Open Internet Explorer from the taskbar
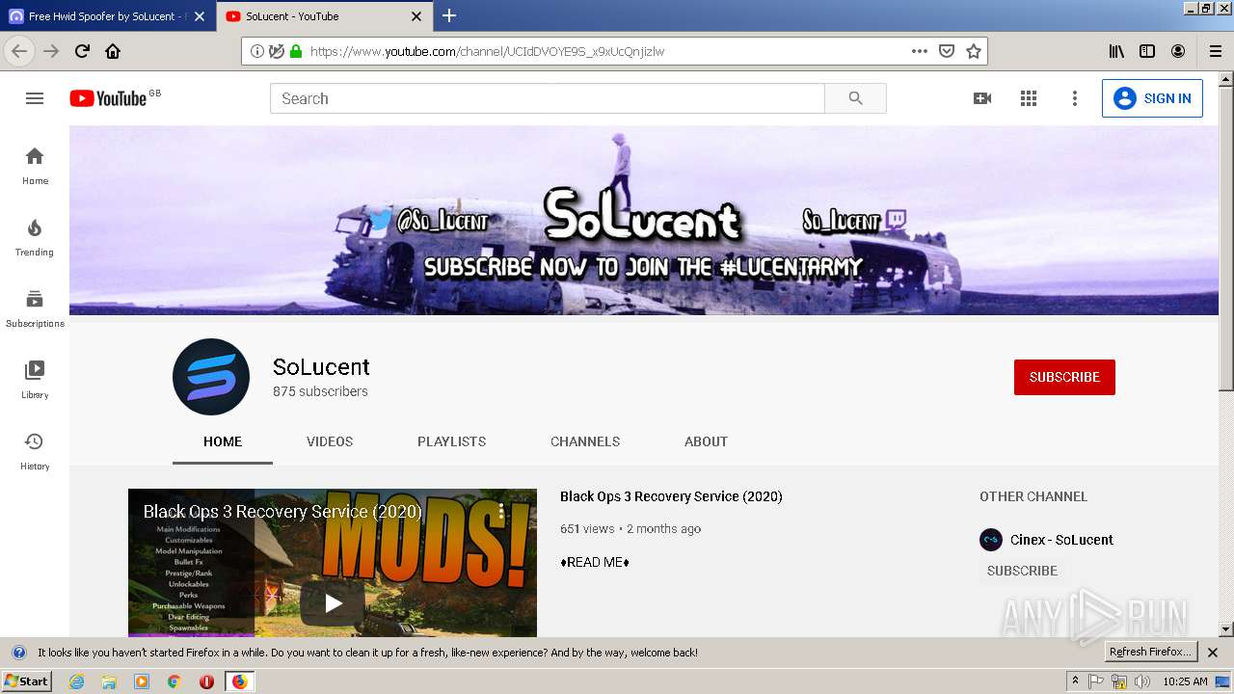This screenshot has height=694, width=1234. [77, 681]
